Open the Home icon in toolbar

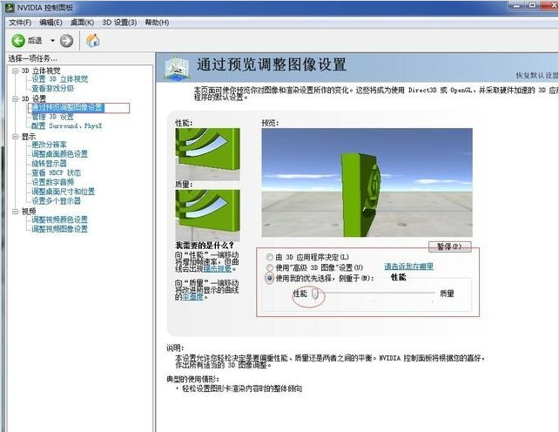click(92, 40)
